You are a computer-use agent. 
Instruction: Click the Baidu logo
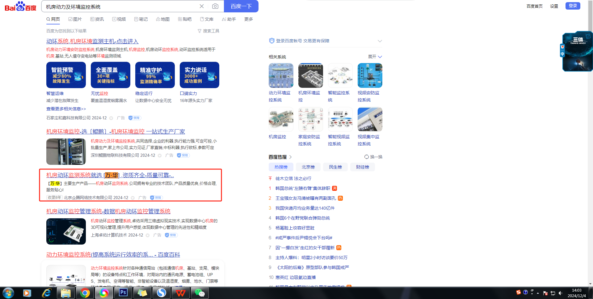point(20,6)
